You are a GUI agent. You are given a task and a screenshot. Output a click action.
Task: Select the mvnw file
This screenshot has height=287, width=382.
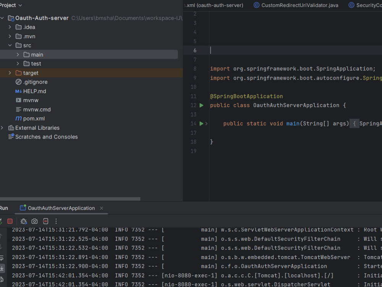31,100
